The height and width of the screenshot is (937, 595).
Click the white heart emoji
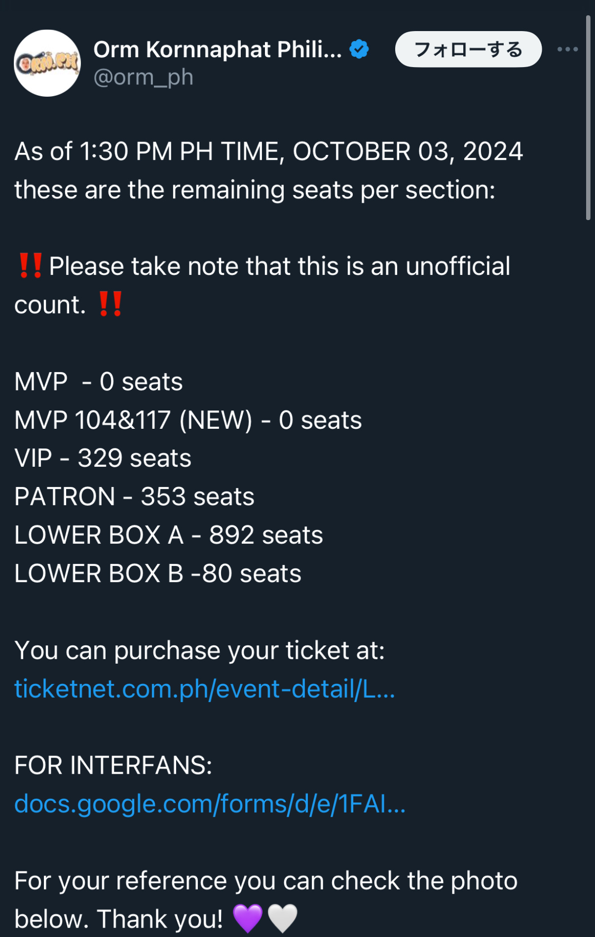pos(282,918)
